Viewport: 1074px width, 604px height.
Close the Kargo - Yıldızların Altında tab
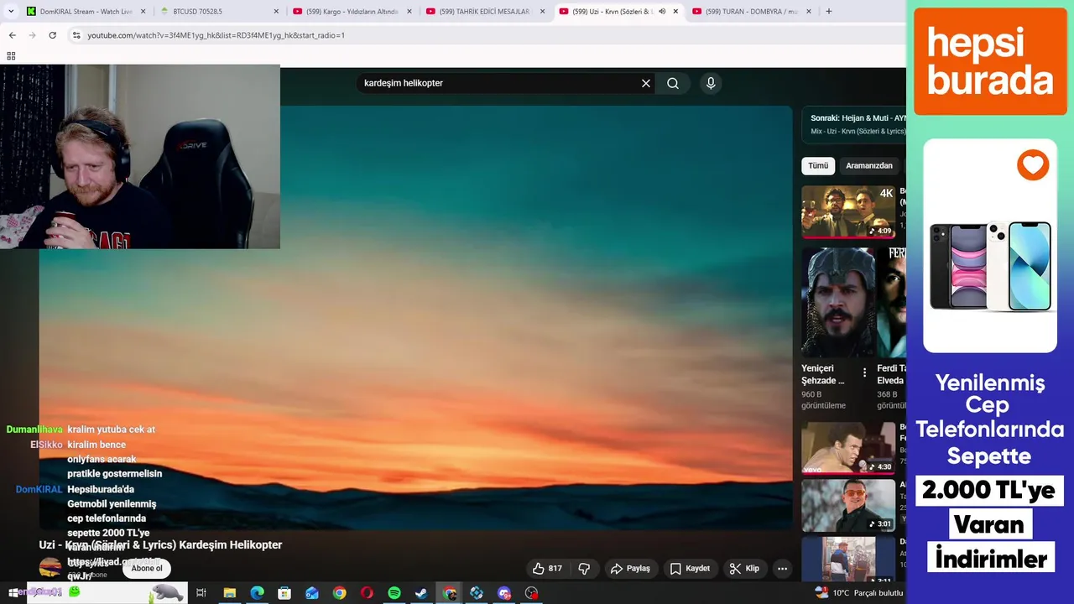coord(409,12)
